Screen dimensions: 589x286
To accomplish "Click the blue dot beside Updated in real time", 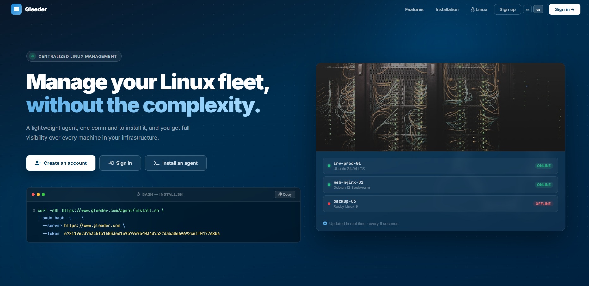I will click(325, 223).
